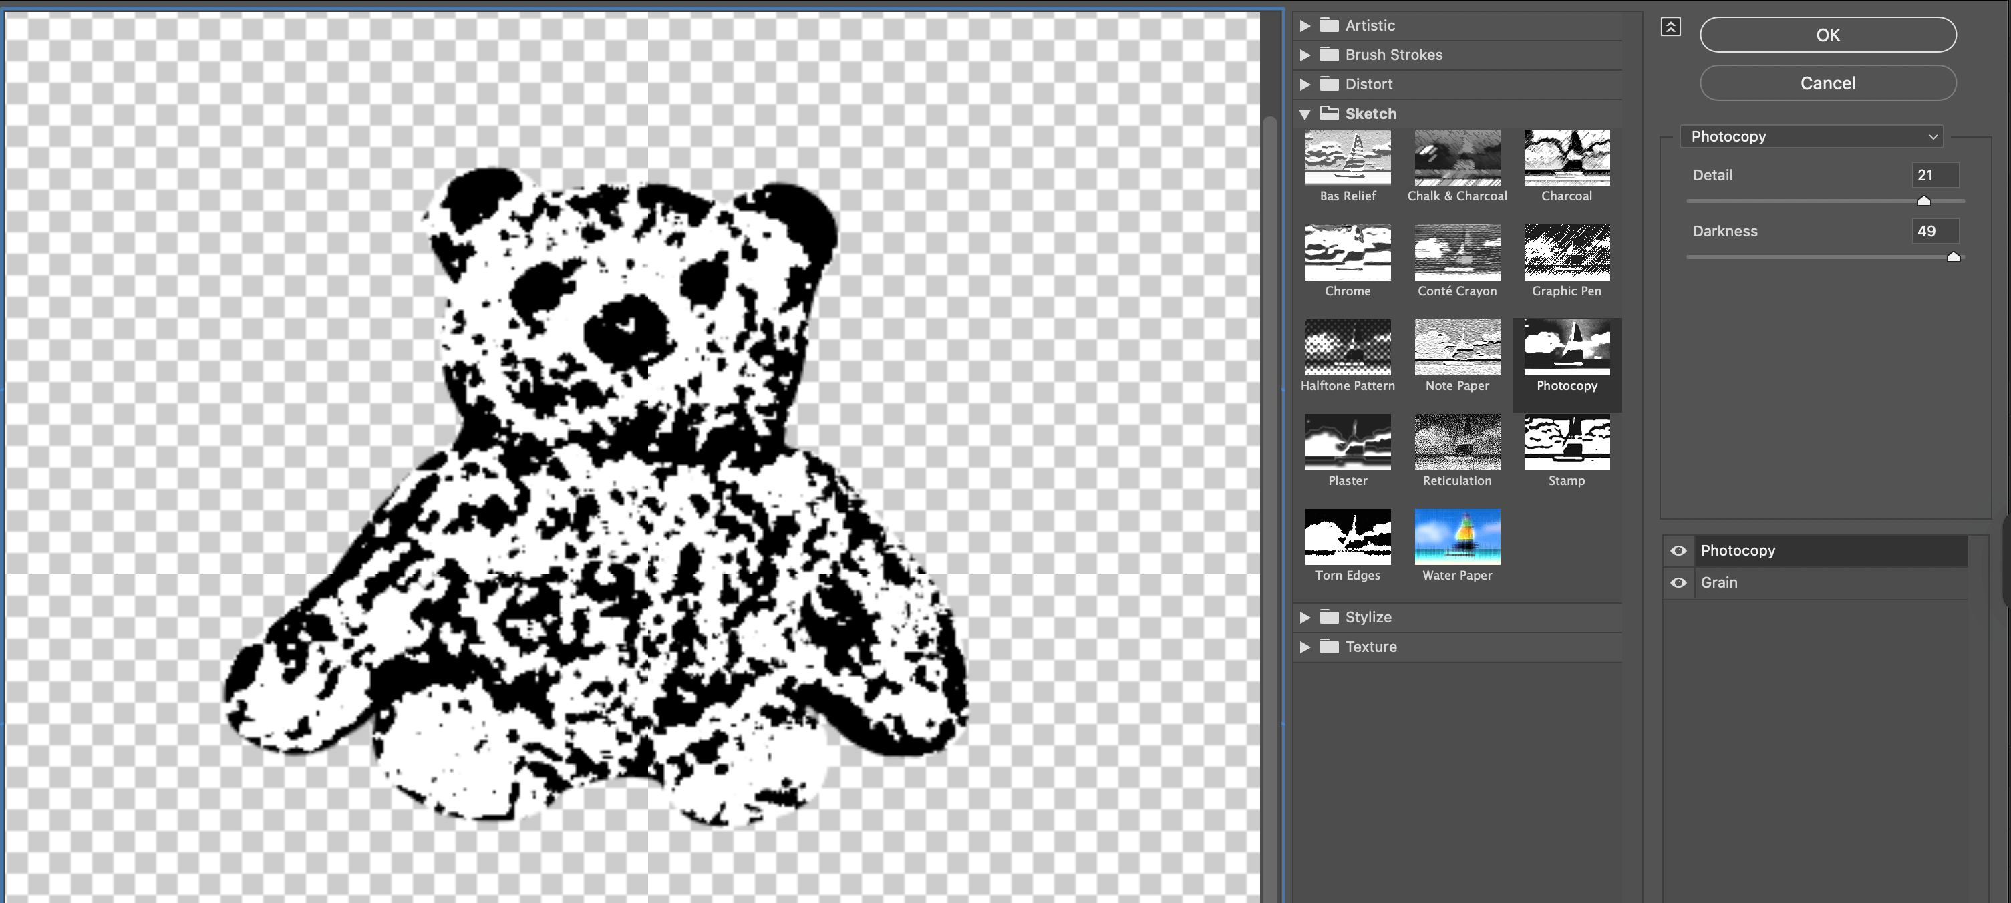Image resolution: width=2011 pixels, height=903 pixels.
Task: Apply the Graphic Pen filter thumbnail
Action: (1566, 252)
